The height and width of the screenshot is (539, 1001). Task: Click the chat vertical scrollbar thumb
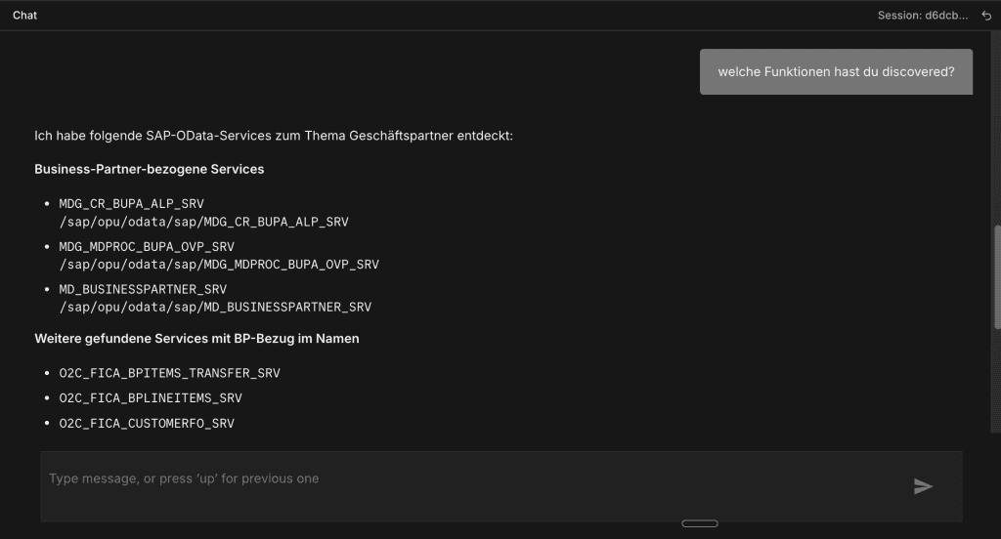click(996, 277)
